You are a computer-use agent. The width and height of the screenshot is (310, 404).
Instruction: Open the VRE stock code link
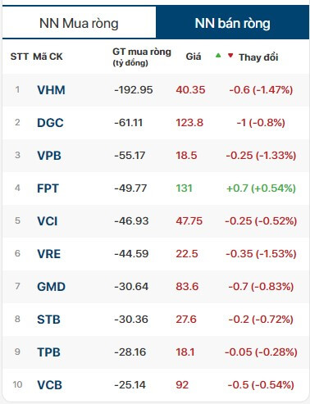[x=49, y=254]
